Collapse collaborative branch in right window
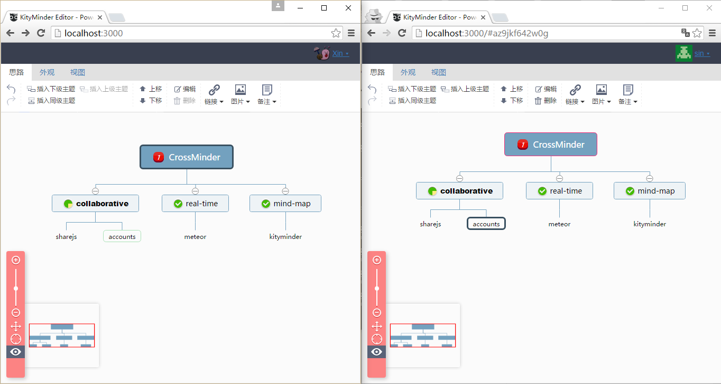The width and height of the screenshot is (721, 384). [459, 178]
